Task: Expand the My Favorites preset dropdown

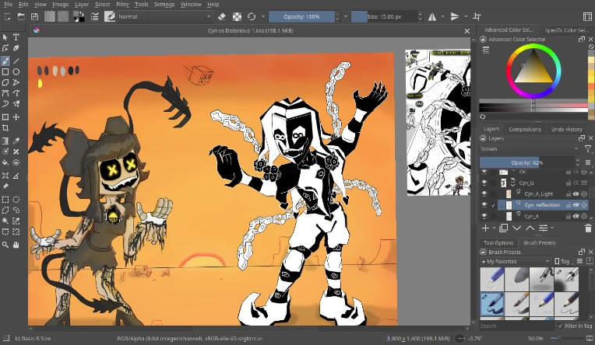Action: pos(516,262)
